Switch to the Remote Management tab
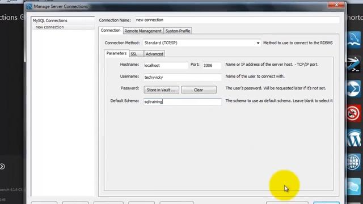Viewport: 363px width, 204px height. pyautogui.click(x=143, y=31)
